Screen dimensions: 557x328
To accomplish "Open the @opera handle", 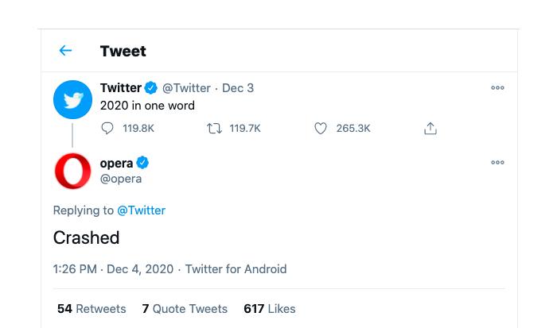I will [121, 179].
